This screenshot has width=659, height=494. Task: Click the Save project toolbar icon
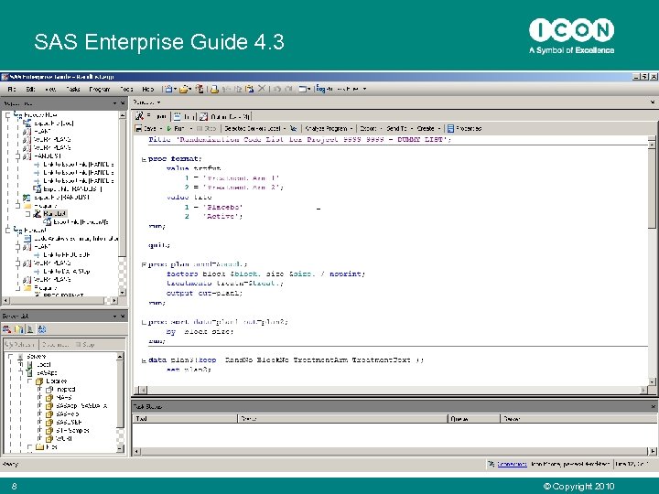pos(200,89)
